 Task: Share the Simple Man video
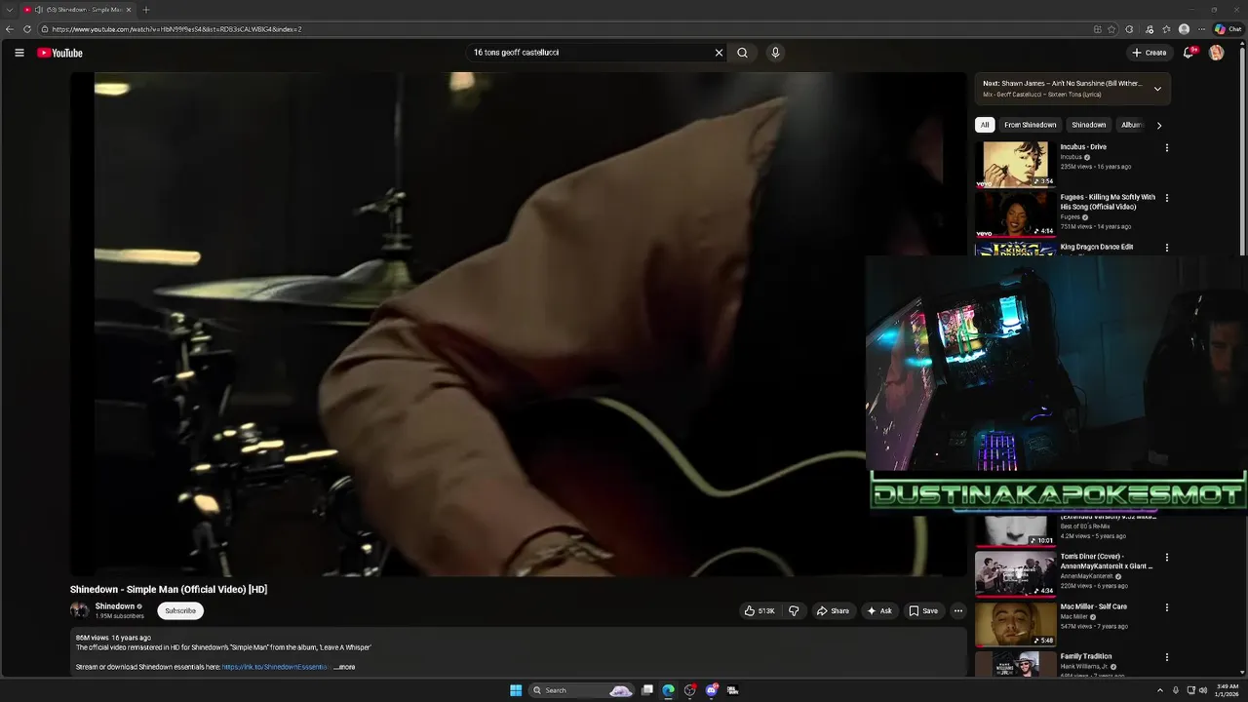pos(833,611)
